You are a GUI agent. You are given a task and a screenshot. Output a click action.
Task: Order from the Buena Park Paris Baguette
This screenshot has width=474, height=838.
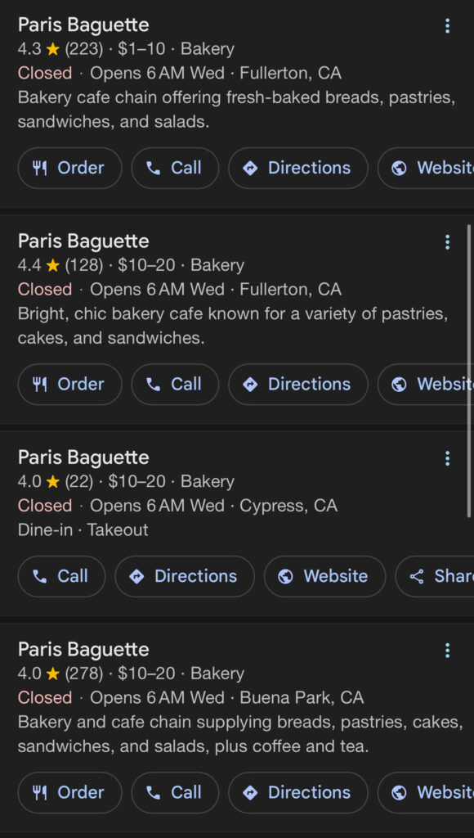point(70,792)
